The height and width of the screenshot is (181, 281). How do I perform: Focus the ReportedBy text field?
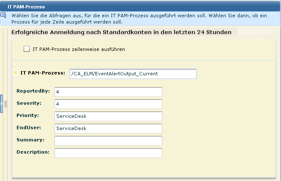[x=108, y=92]
